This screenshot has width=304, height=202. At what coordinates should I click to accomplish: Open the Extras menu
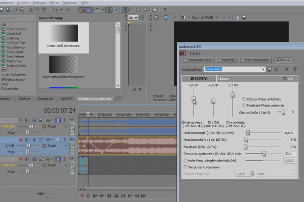pyautogui.click(x=54, y=3)
